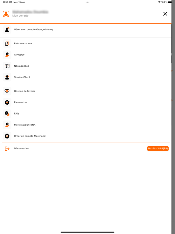Select the Gérer mon compte Orange Money icon
Image resolution: width=175 pixels, height=234 pixels.
point(7,29)
